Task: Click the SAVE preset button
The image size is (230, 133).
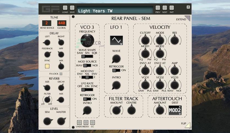Action: point(72,8)
